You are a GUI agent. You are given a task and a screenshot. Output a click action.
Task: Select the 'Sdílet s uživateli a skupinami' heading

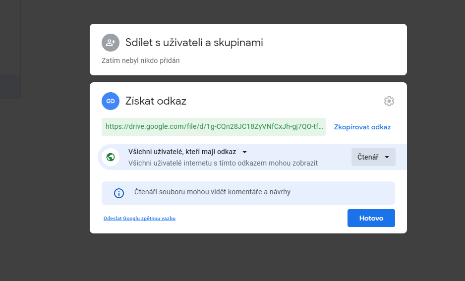coord(194,43)
